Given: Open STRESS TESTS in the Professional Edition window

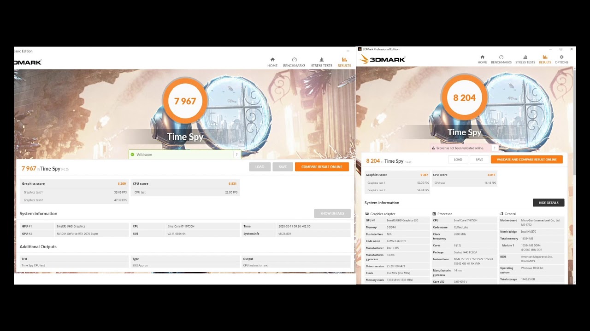Looking at the screenshot, I should click(525, 59).
